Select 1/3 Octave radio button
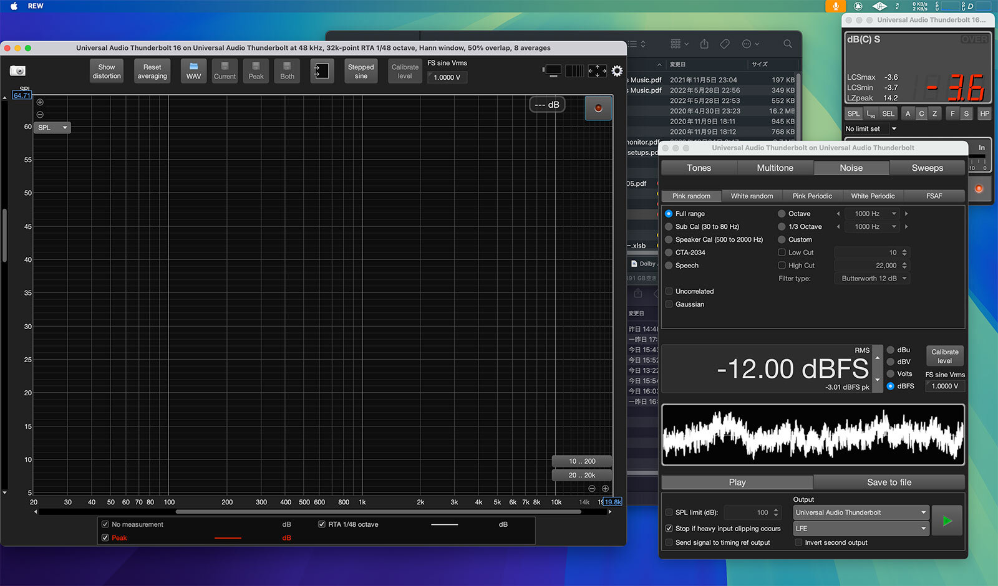Image resolution: width=998 pixels, height=586 pixels. [782, 227]
